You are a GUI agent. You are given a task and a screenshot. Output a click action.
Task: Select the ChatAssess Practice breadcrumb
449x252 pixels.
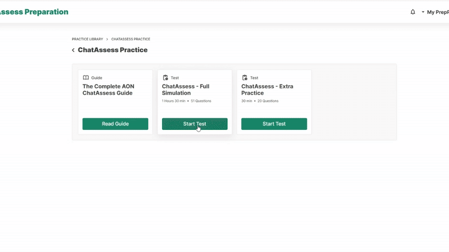pos(131,39)
